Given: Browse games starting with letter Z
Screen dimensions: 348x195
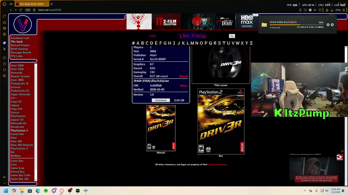Looking at the screenshot, I should tap(251, 43).
